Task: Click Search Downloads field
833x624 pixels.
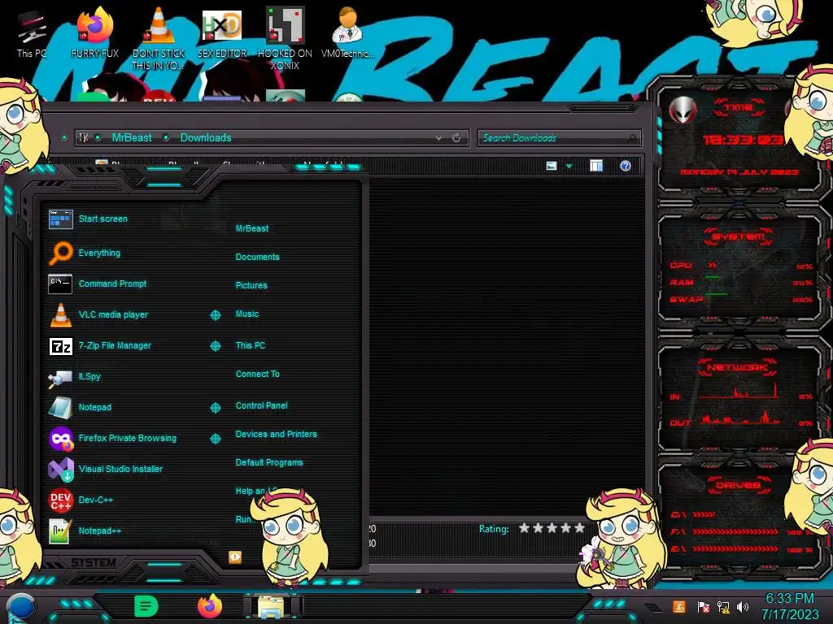Action: tap(559, 138)
